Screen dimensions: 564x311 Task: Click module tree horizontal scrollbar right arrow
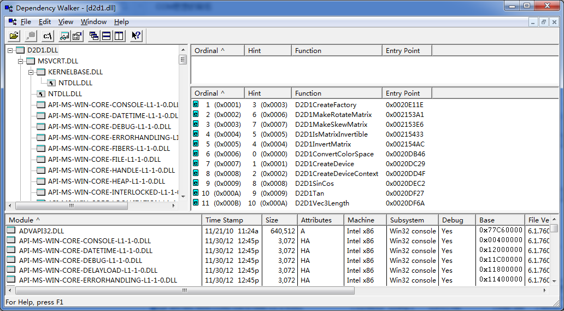(174, 206)
